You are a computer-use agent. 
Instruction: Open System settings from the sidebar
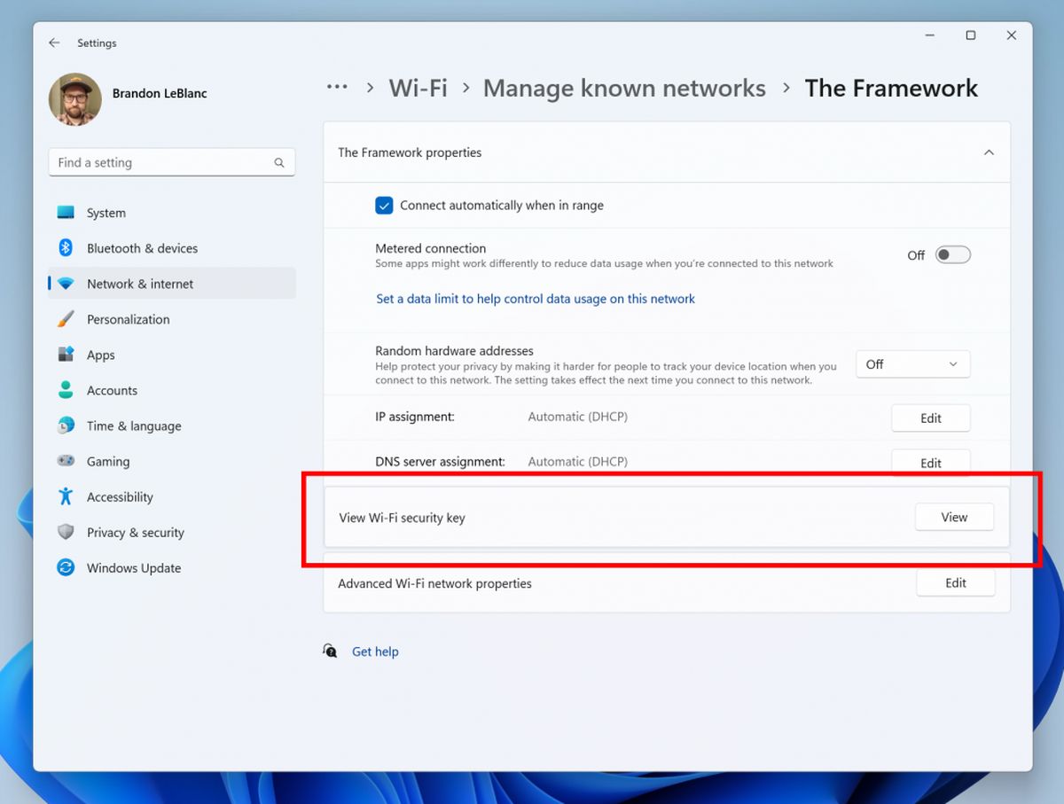coord(106,213)
